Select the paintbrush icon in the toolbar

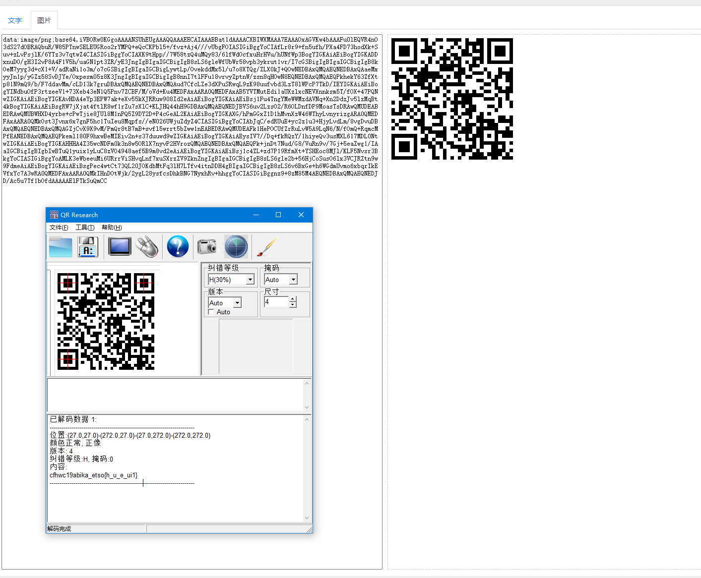click(x=267, y=247)
